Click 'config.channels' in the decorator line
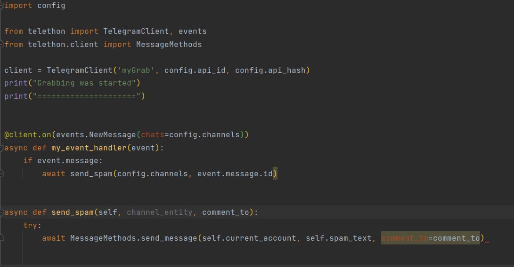This screenshot has width=514, height=267. click(204, 135)
